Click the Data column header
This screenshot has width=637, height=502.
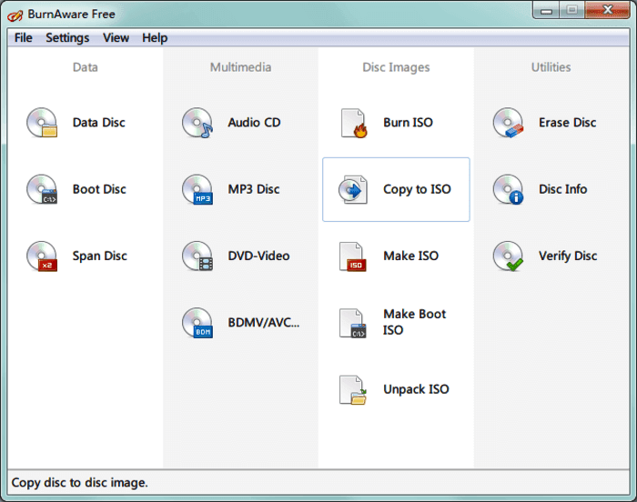click(86, 67)
